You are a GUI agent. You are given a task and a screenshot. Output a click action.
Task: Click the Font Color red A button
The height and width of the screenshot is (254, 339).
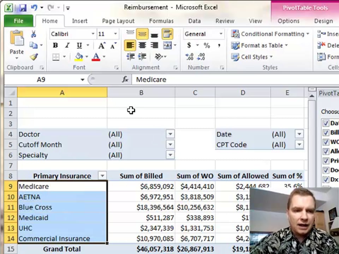(x=96, y=57)
